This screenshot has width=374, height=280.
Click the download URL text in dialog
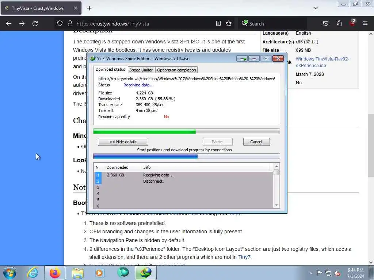tap(187, 79)
